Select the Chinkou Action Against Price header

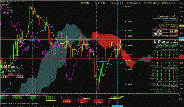(x=167, y=81)
